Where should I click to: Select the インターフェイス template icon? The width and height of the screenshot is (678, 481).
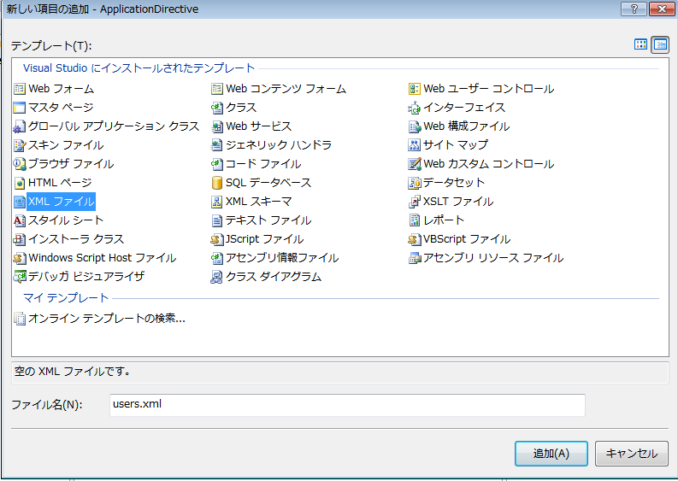point(414,108)
